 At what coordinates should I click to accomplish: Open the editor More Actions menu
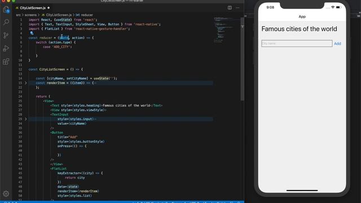pyautogui.click(x=237, y=7)
